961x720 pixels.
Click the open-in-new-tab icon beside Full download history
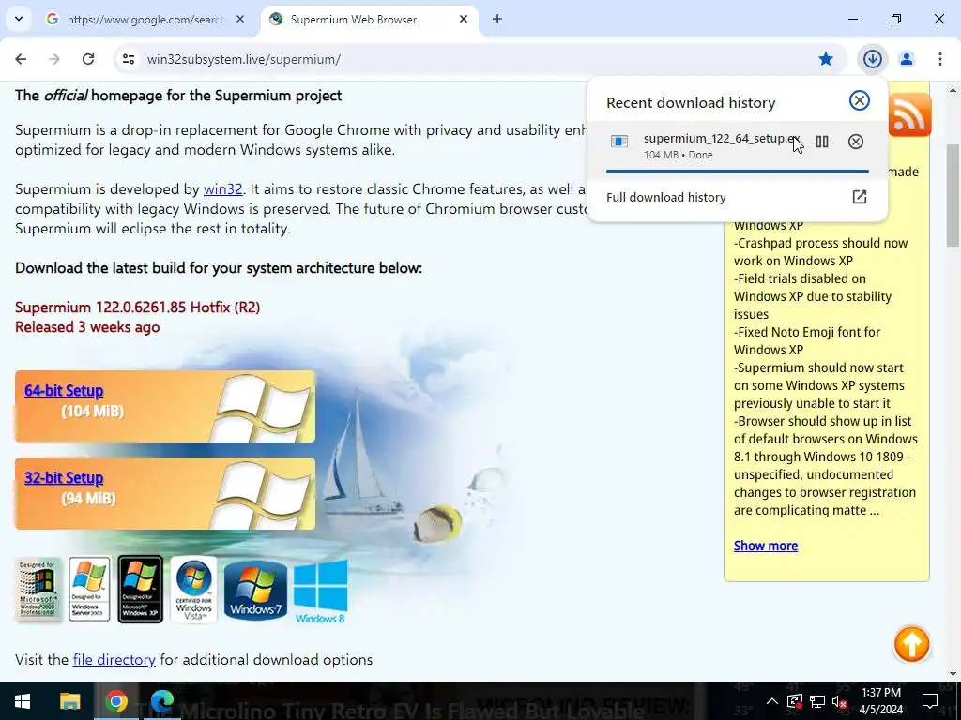[860, 197]
